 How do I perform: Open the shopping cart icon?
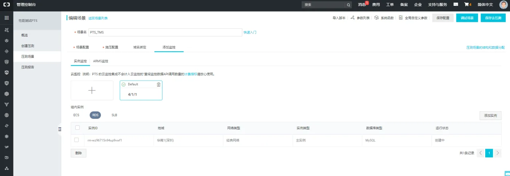466,5
